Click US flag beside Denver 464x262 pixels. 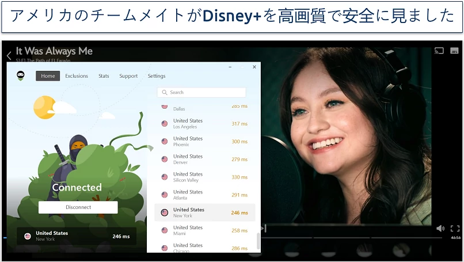tap(165, 160)
